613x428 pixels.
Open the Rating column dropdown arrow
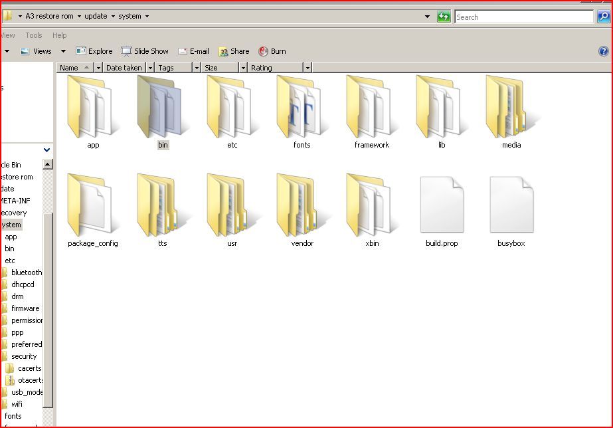click(x=307, y=68)
